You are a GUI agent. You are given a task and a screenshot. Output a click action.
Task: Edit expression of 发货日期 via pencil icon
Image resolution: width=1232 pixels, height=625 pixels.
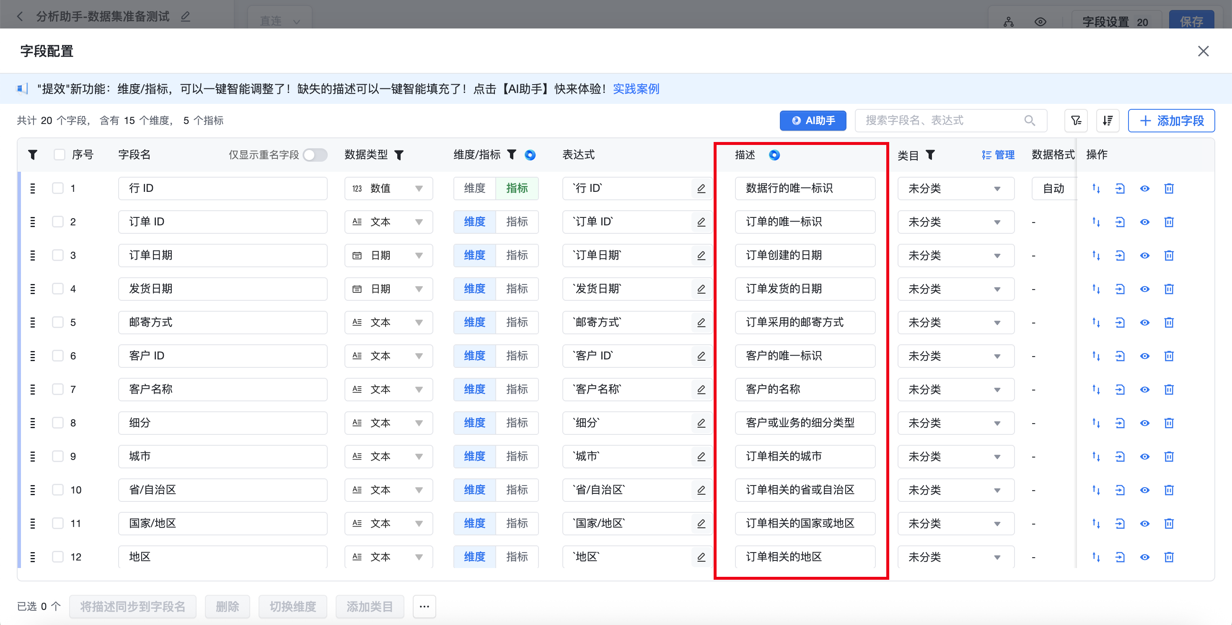tap(701, 289)
